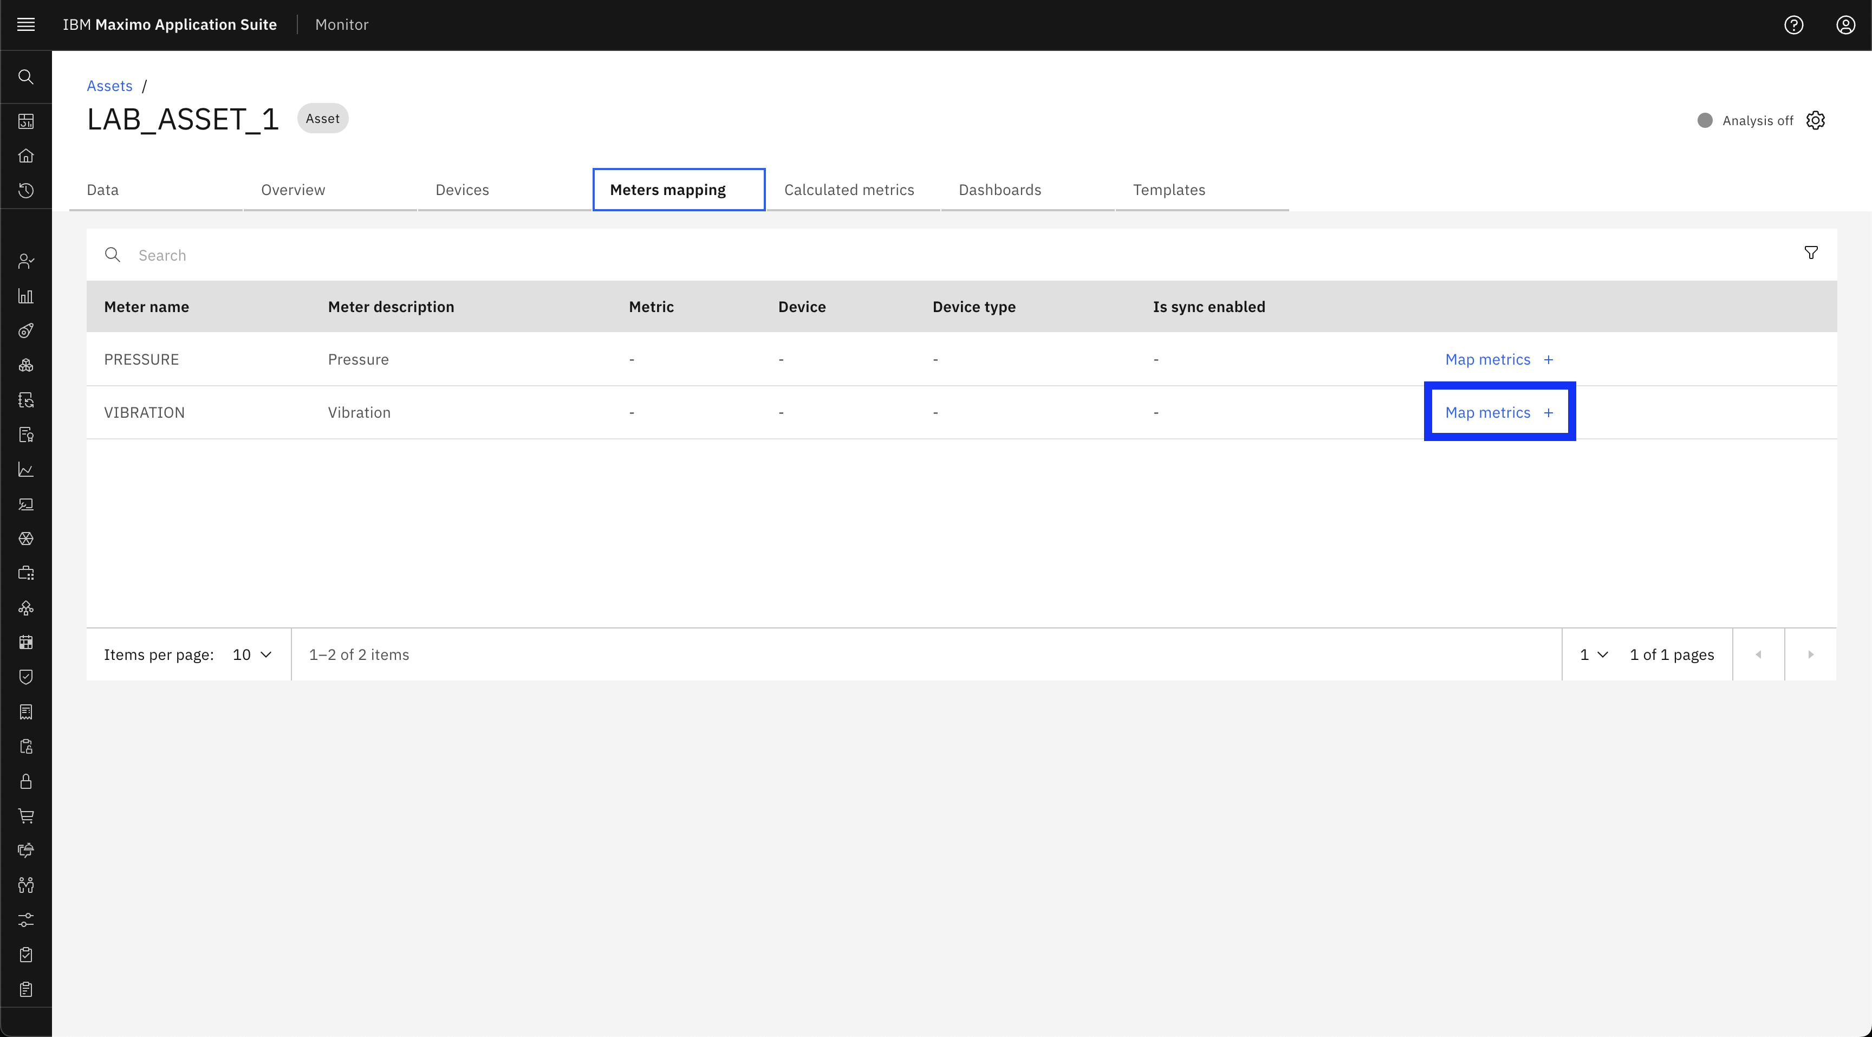Screen dimensions: 1872x1037
Task: Open the filter funnel icon
Action: (x=1811, y=253)
